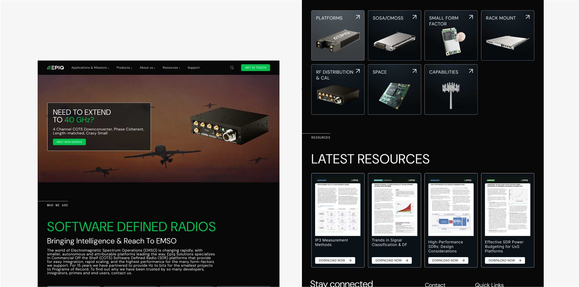Image resolution: width=579 pixels, height=287 pixels.
Task: Click the 'LATEST RESOURCES' heading
Action: (x=370, y=159)
